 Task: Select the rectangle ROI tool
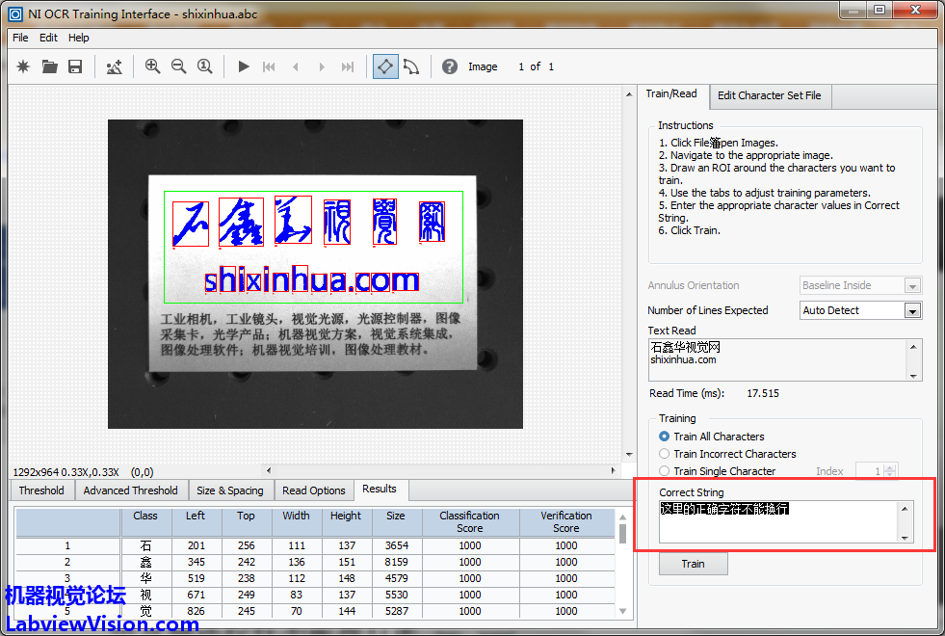385,66
